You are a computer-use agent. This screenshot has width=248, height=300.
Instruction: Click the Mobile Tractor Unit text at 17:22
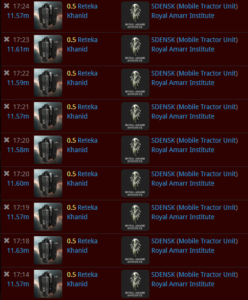(x=207, y=73)
